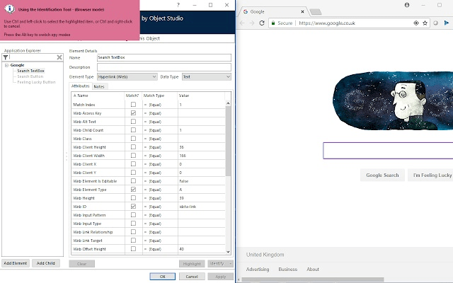Screen dimensions: 453x283
Task: Select the Google tab in Chrome
Action: pos(273,12)
